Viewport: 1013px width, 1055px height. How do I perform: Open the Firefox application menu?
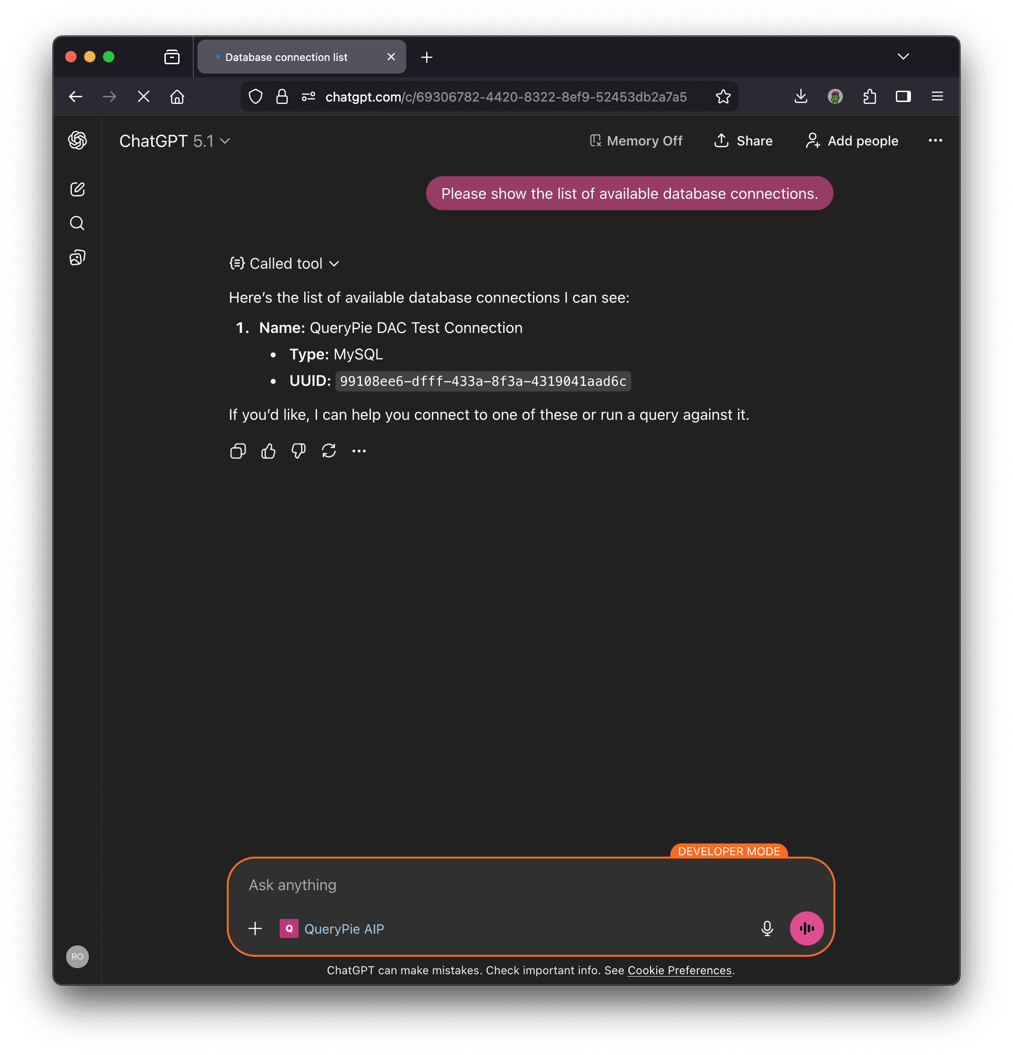tap(937, 96)
